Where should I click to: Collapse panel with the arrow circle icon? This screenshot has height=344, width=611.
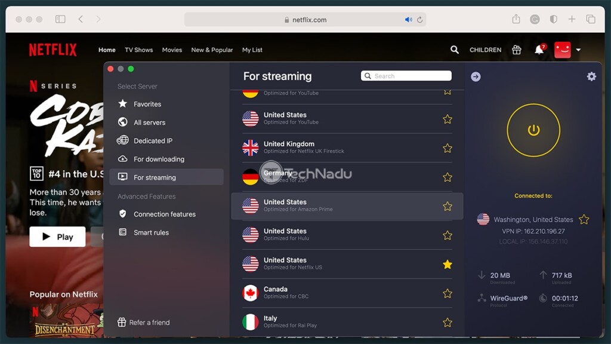pyautogui.click(x=476, y=76)
